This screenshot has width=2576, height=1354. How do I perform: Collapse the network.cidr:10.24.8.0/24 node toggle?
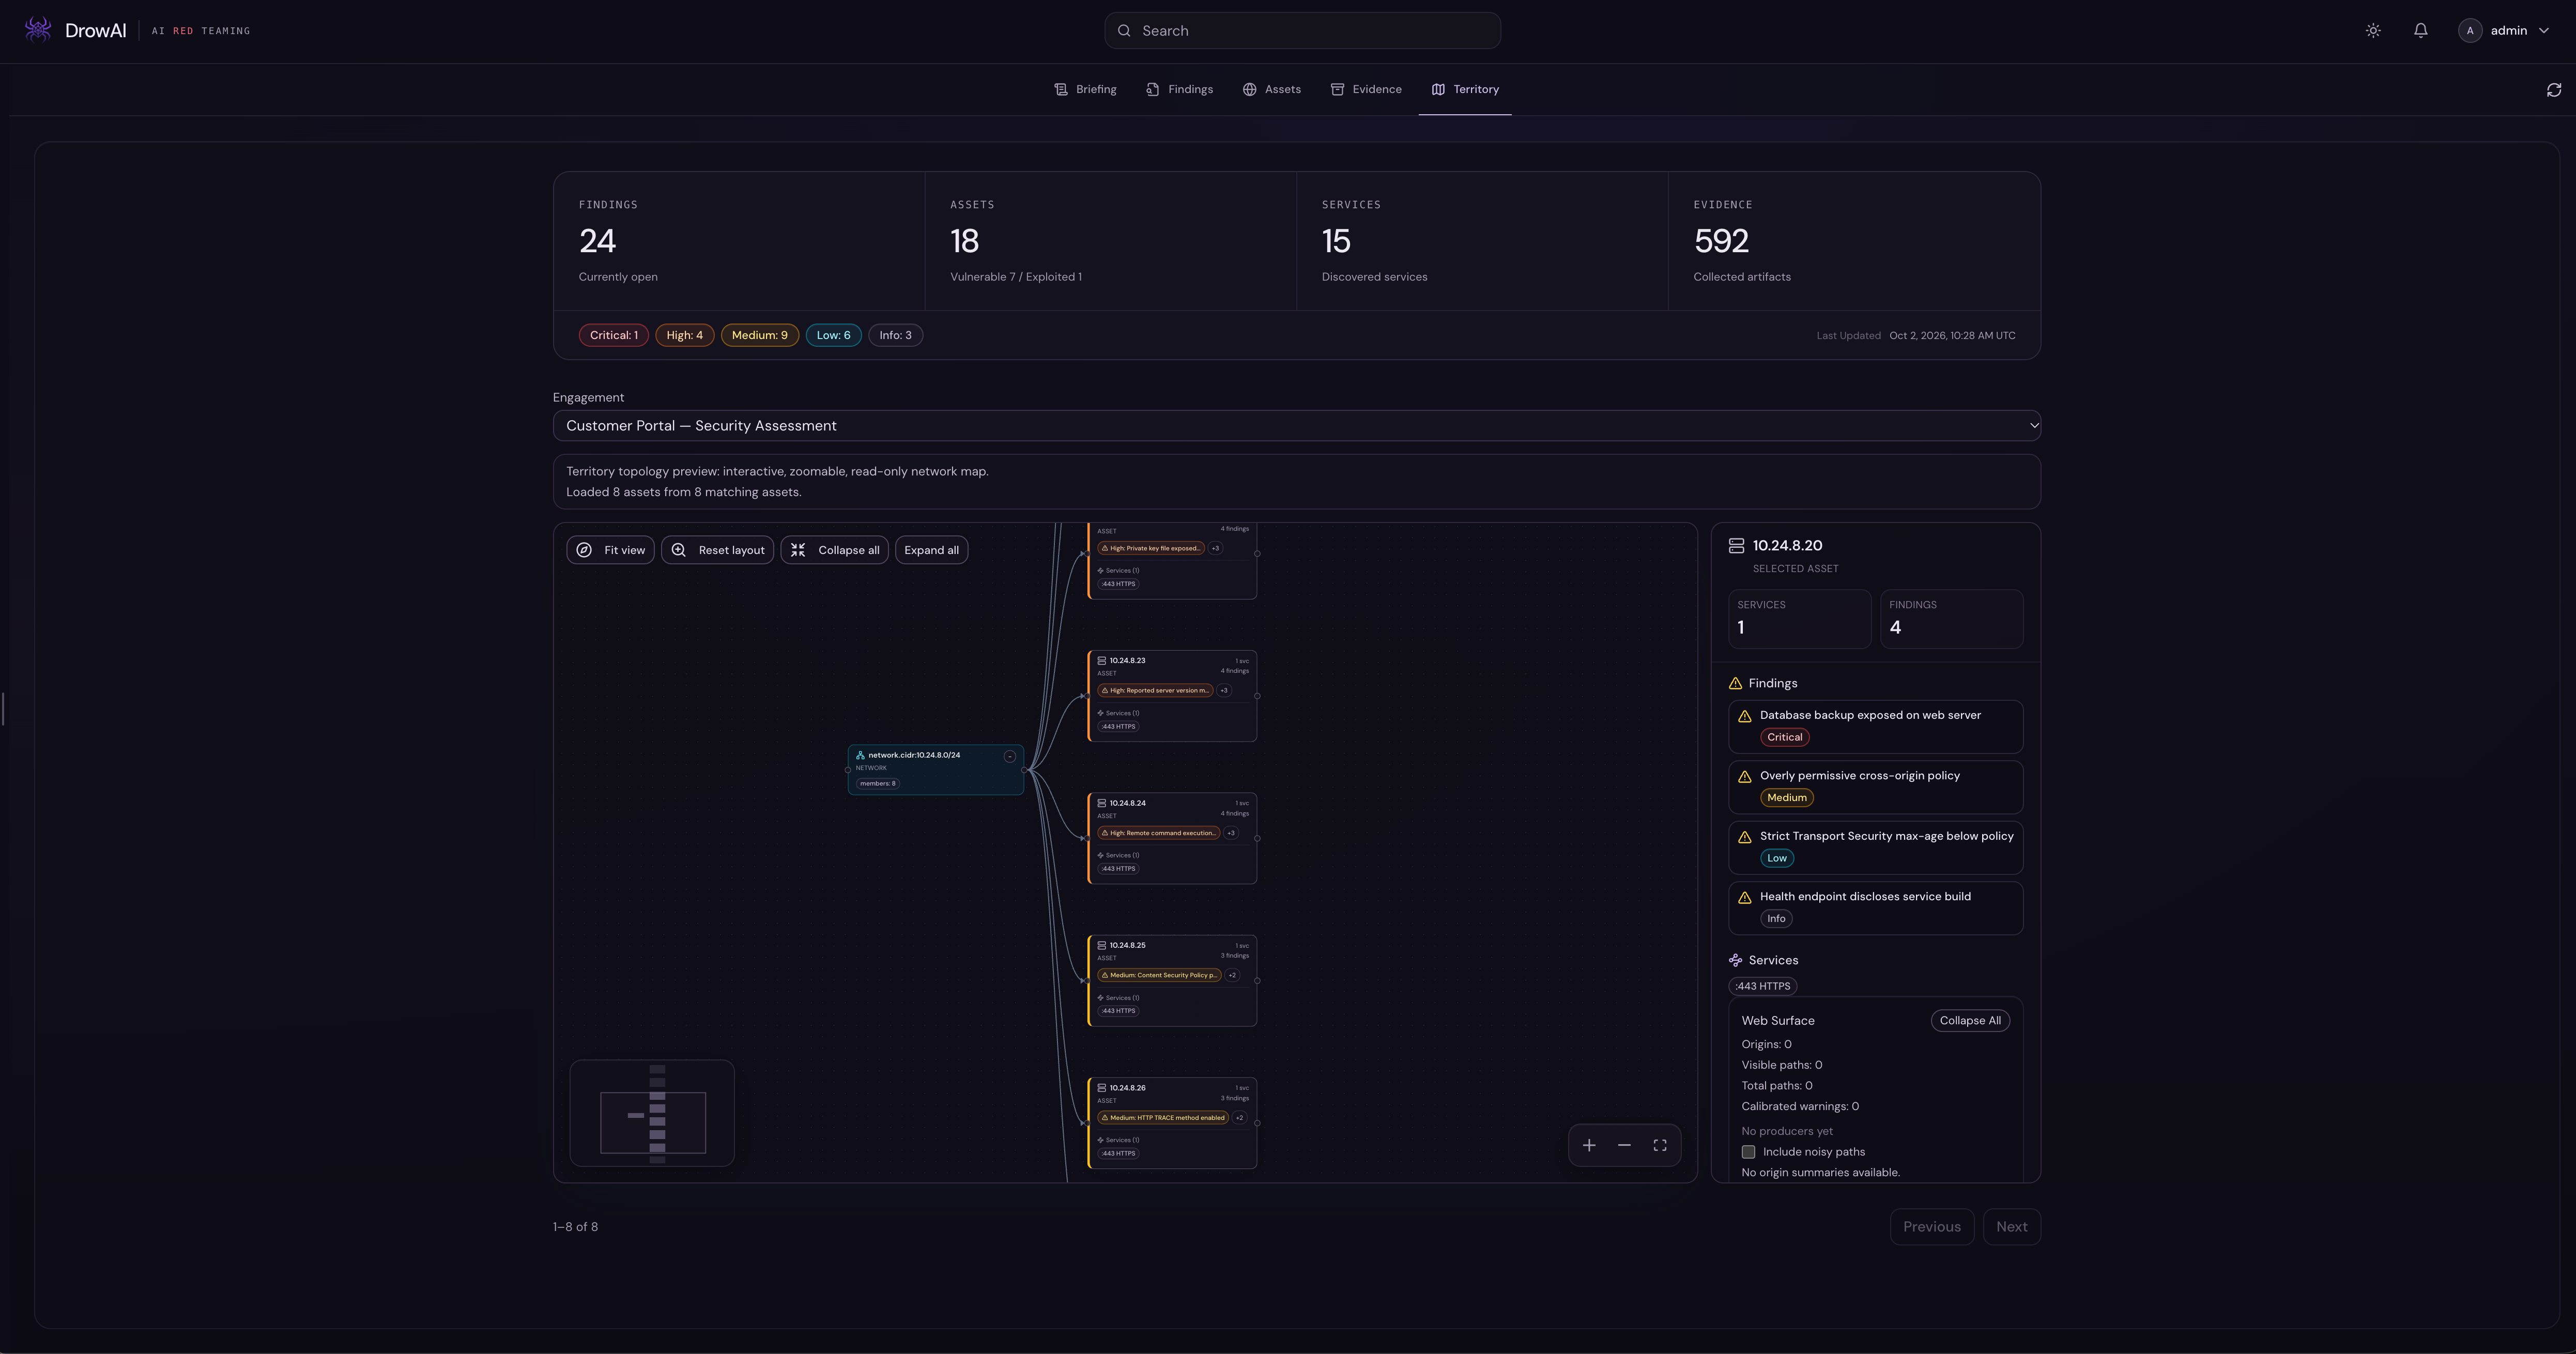1010,756
